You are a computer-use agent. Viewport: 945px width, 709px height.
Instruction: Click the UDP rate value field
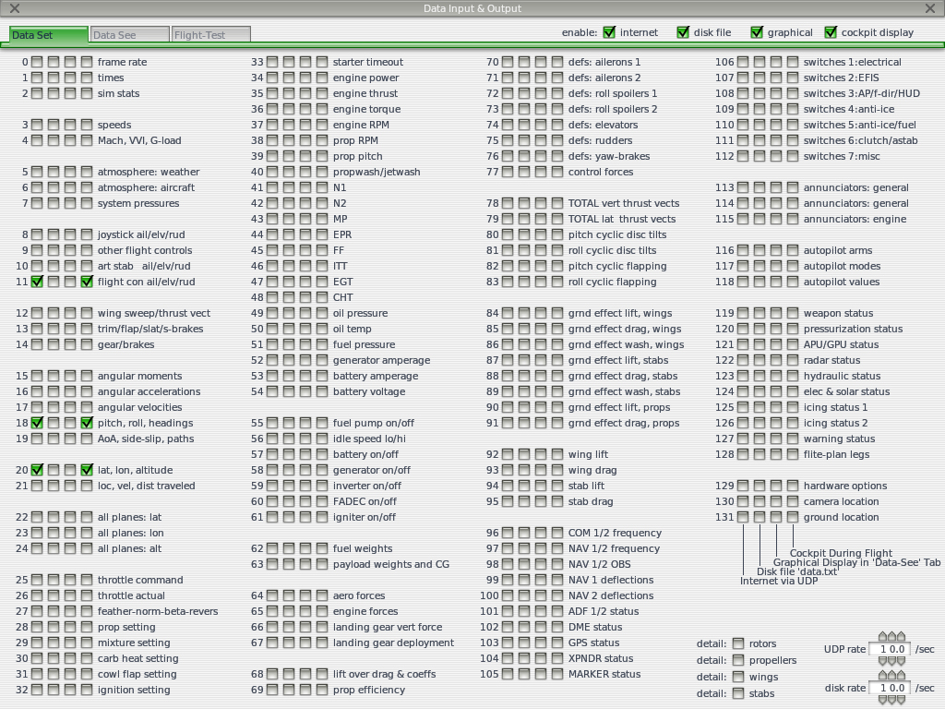click(890, 649)
